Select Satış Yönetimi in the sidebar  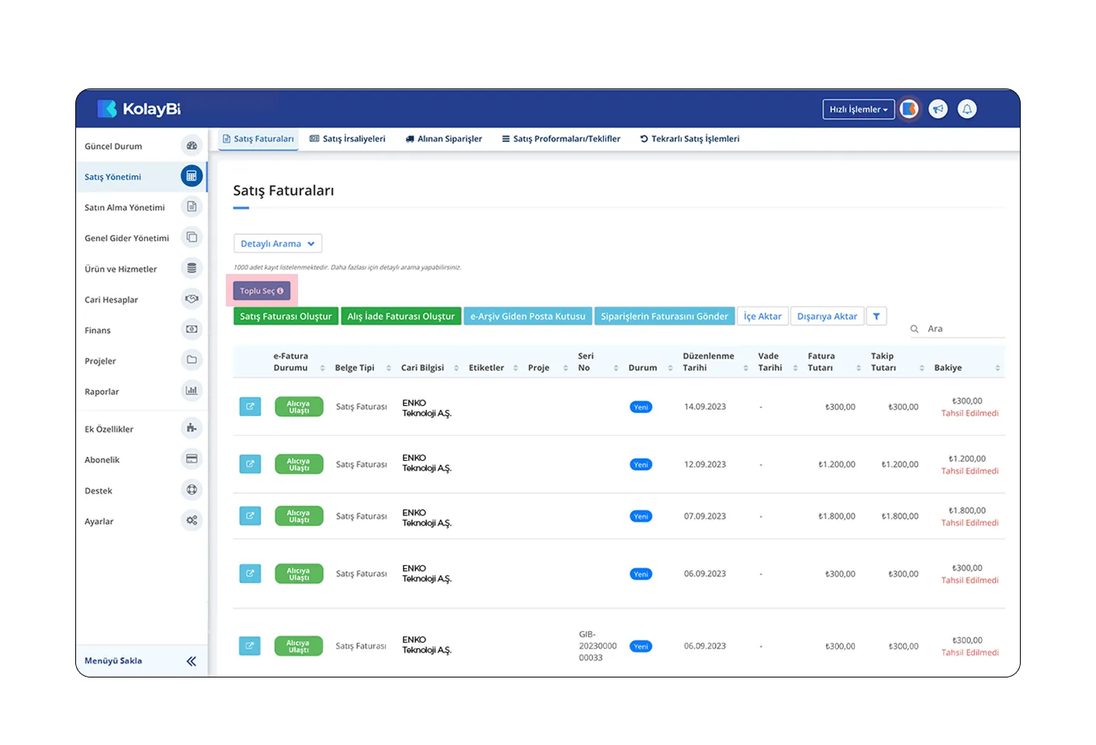click(142, 177)
